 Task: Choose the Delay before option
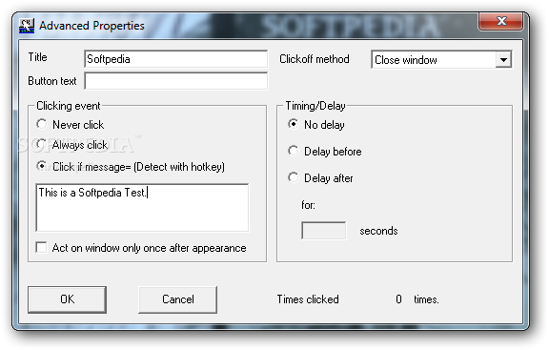click(293, 151)
